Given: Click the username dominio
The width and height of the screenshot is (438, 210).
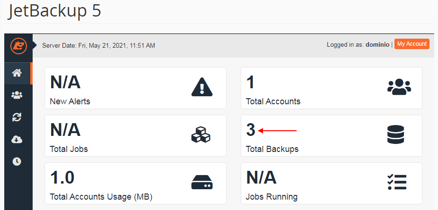Looking at the screenshot, I should [x=377, y=44].
